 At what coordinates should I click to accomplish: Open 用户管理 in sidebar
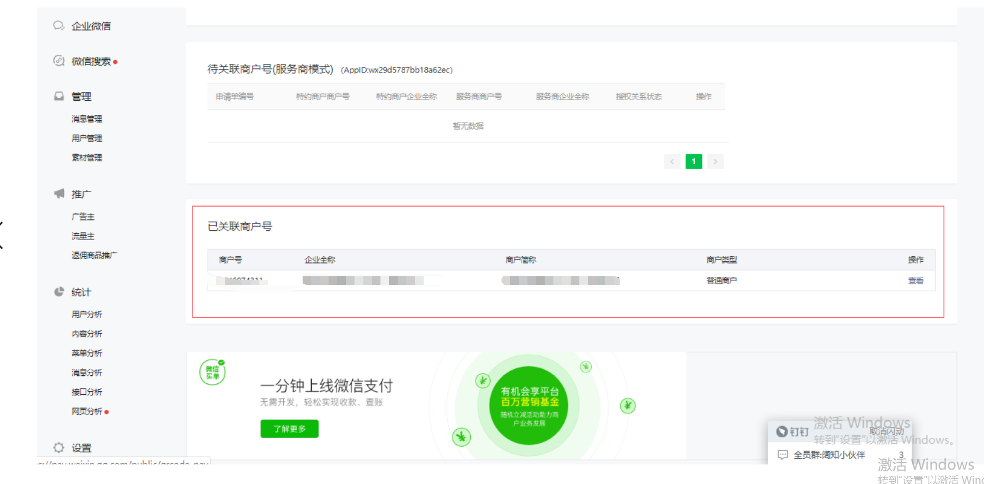pos(86,138)
